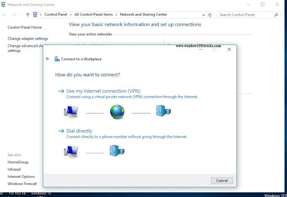The width and height of the screenshot is (287, 197).
Task: Open the recent locations dropdown arrow
Action: pyautogui.click(x=21, y=15)
